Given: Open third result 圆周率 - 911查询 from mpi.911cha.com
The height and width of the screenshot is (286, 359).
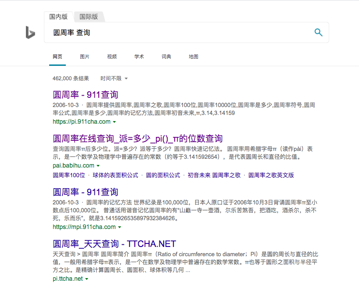Looking at the screenshot, I should point(86,192).
